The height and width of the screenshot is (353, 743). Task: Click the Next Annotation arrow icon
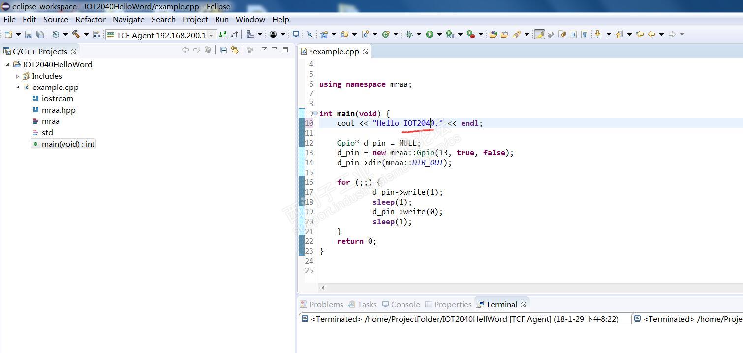click(x=598, y=34)
